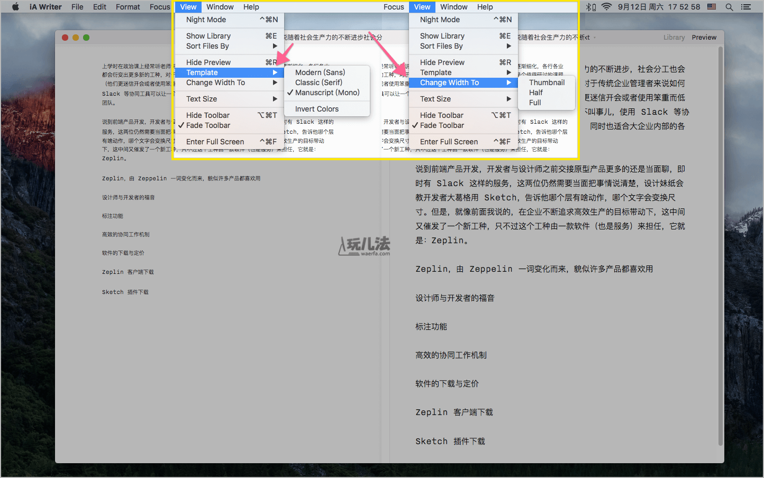The height and width of the screenshot is (478, 764).
Task: Choose Invert Colors in the template submenu
Action: 327,109
